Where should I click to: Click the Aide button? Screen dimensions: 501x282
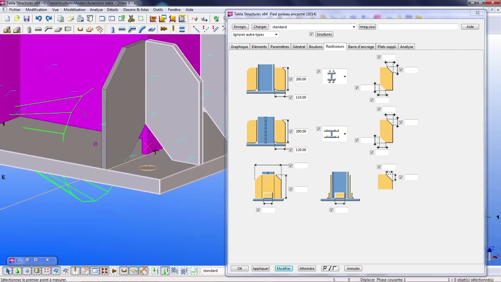click(470, 27)
